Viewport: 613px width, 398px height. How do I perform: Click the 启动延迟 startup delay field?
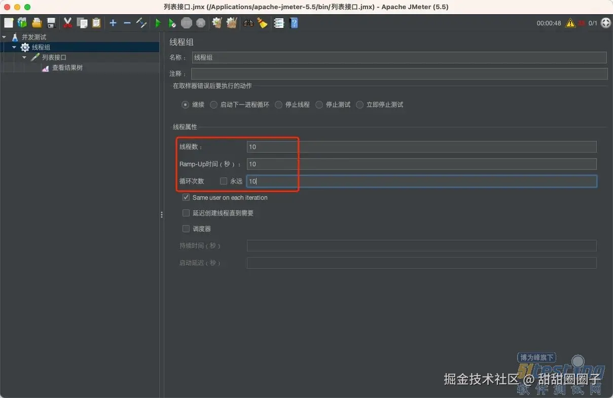(421, 263)
